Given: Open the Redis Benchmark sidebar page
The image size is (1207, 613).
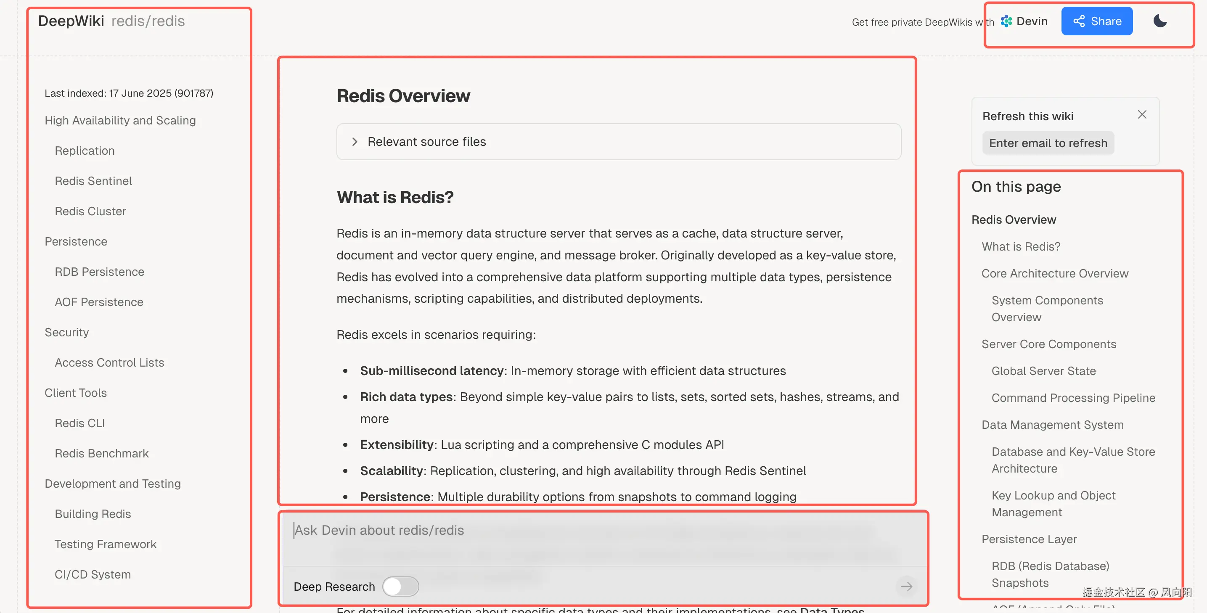Looking at the screenshot, I should point(102,453).
